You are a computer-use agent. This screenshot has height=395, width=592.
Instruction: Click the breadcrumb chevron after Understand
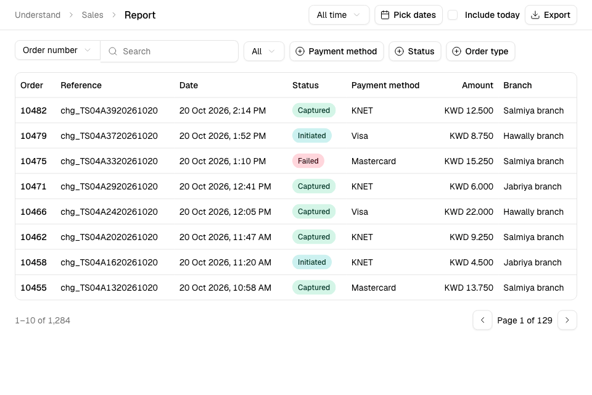tap(71, 15)
